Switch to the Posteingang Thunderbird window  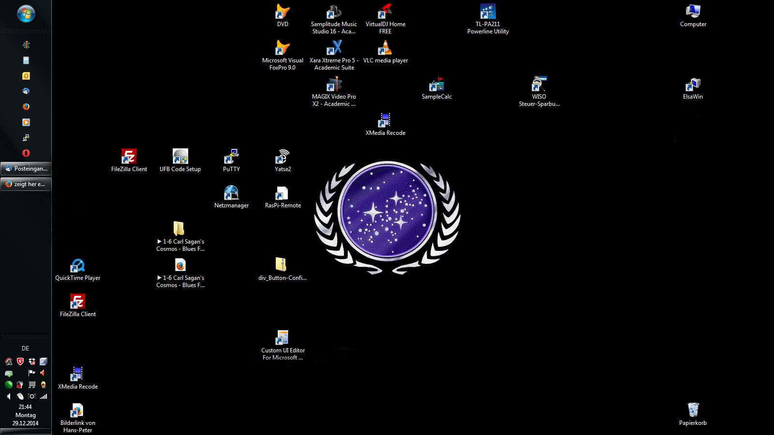click(x=26, y=169)
